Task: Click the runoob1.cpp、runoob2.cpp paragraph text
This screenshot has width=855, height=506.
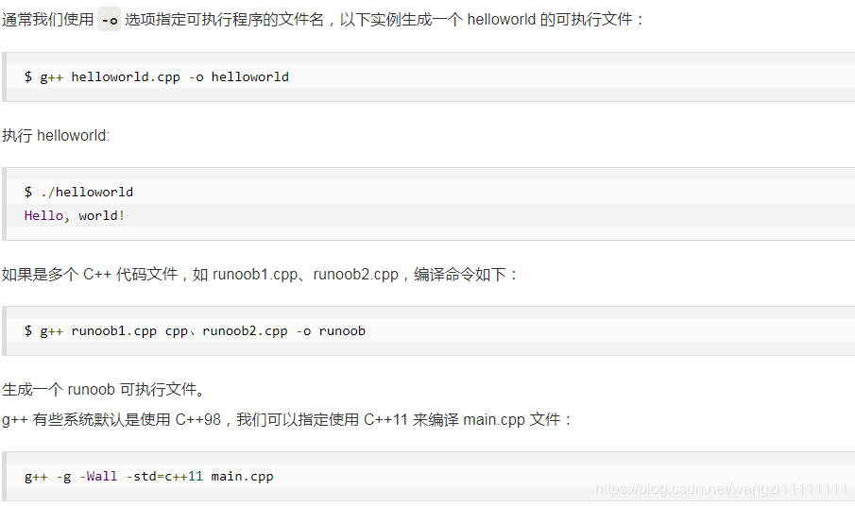Action: 260,274
